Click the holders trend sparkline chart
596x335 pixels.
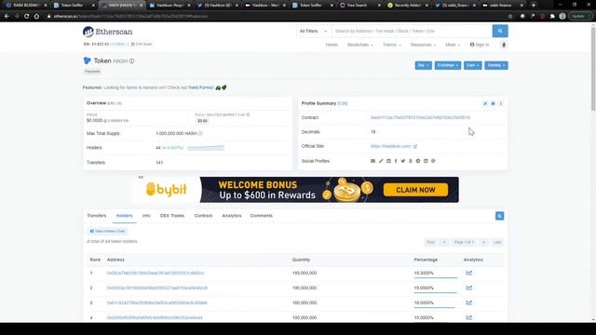(206, 148)
